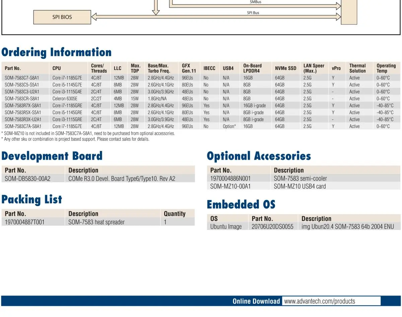Click the Cores/Threads column header
402x317 pixels.
(99, 68)
